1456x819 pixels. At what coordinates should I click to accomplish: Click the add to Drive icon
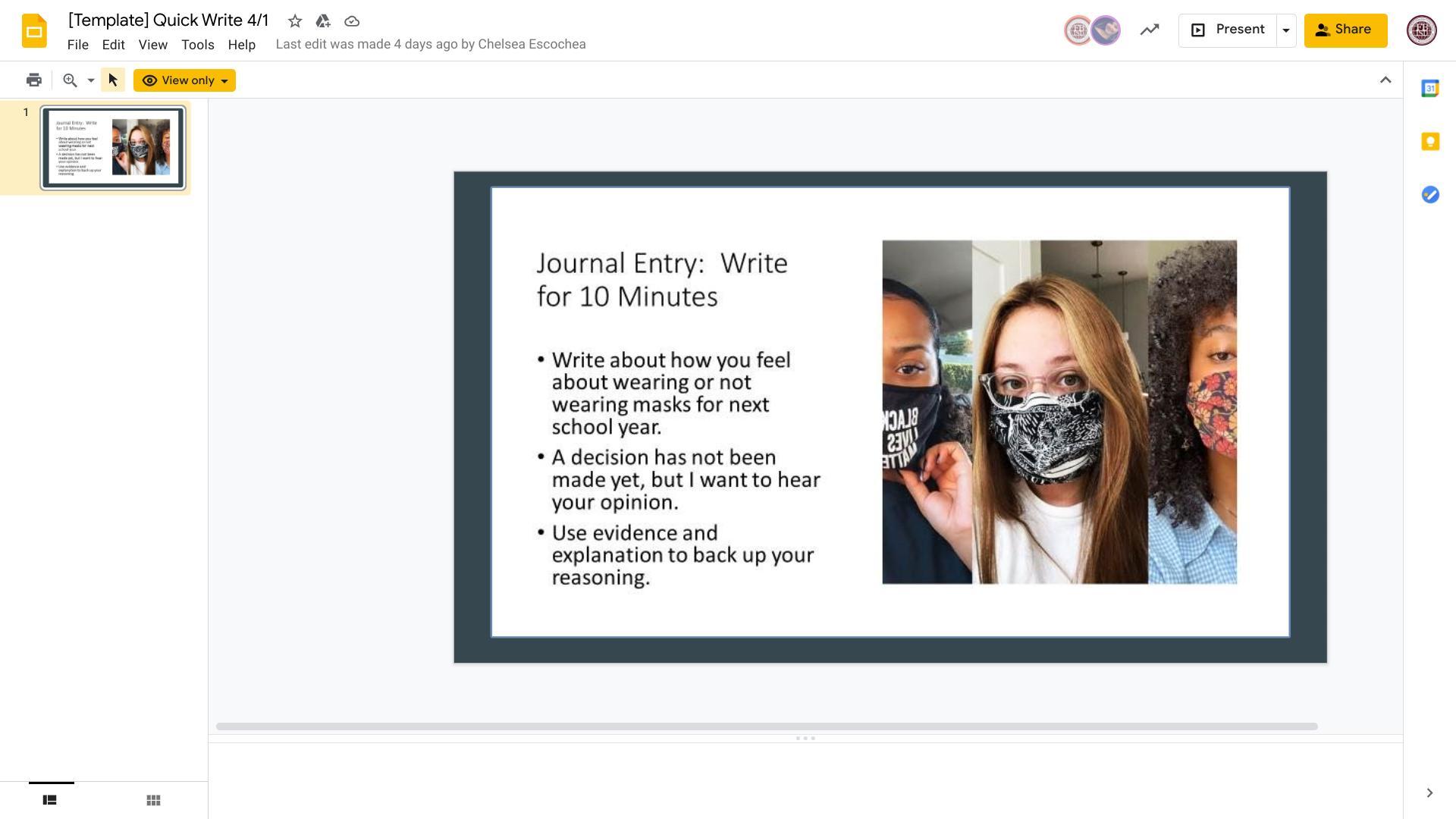[x=323, y=21]
